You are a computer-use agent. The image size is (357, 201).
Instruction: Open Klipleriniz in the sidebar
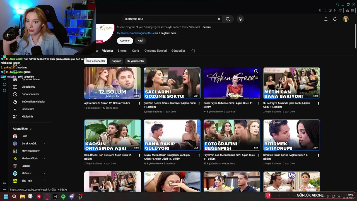(x=27, y=116)
